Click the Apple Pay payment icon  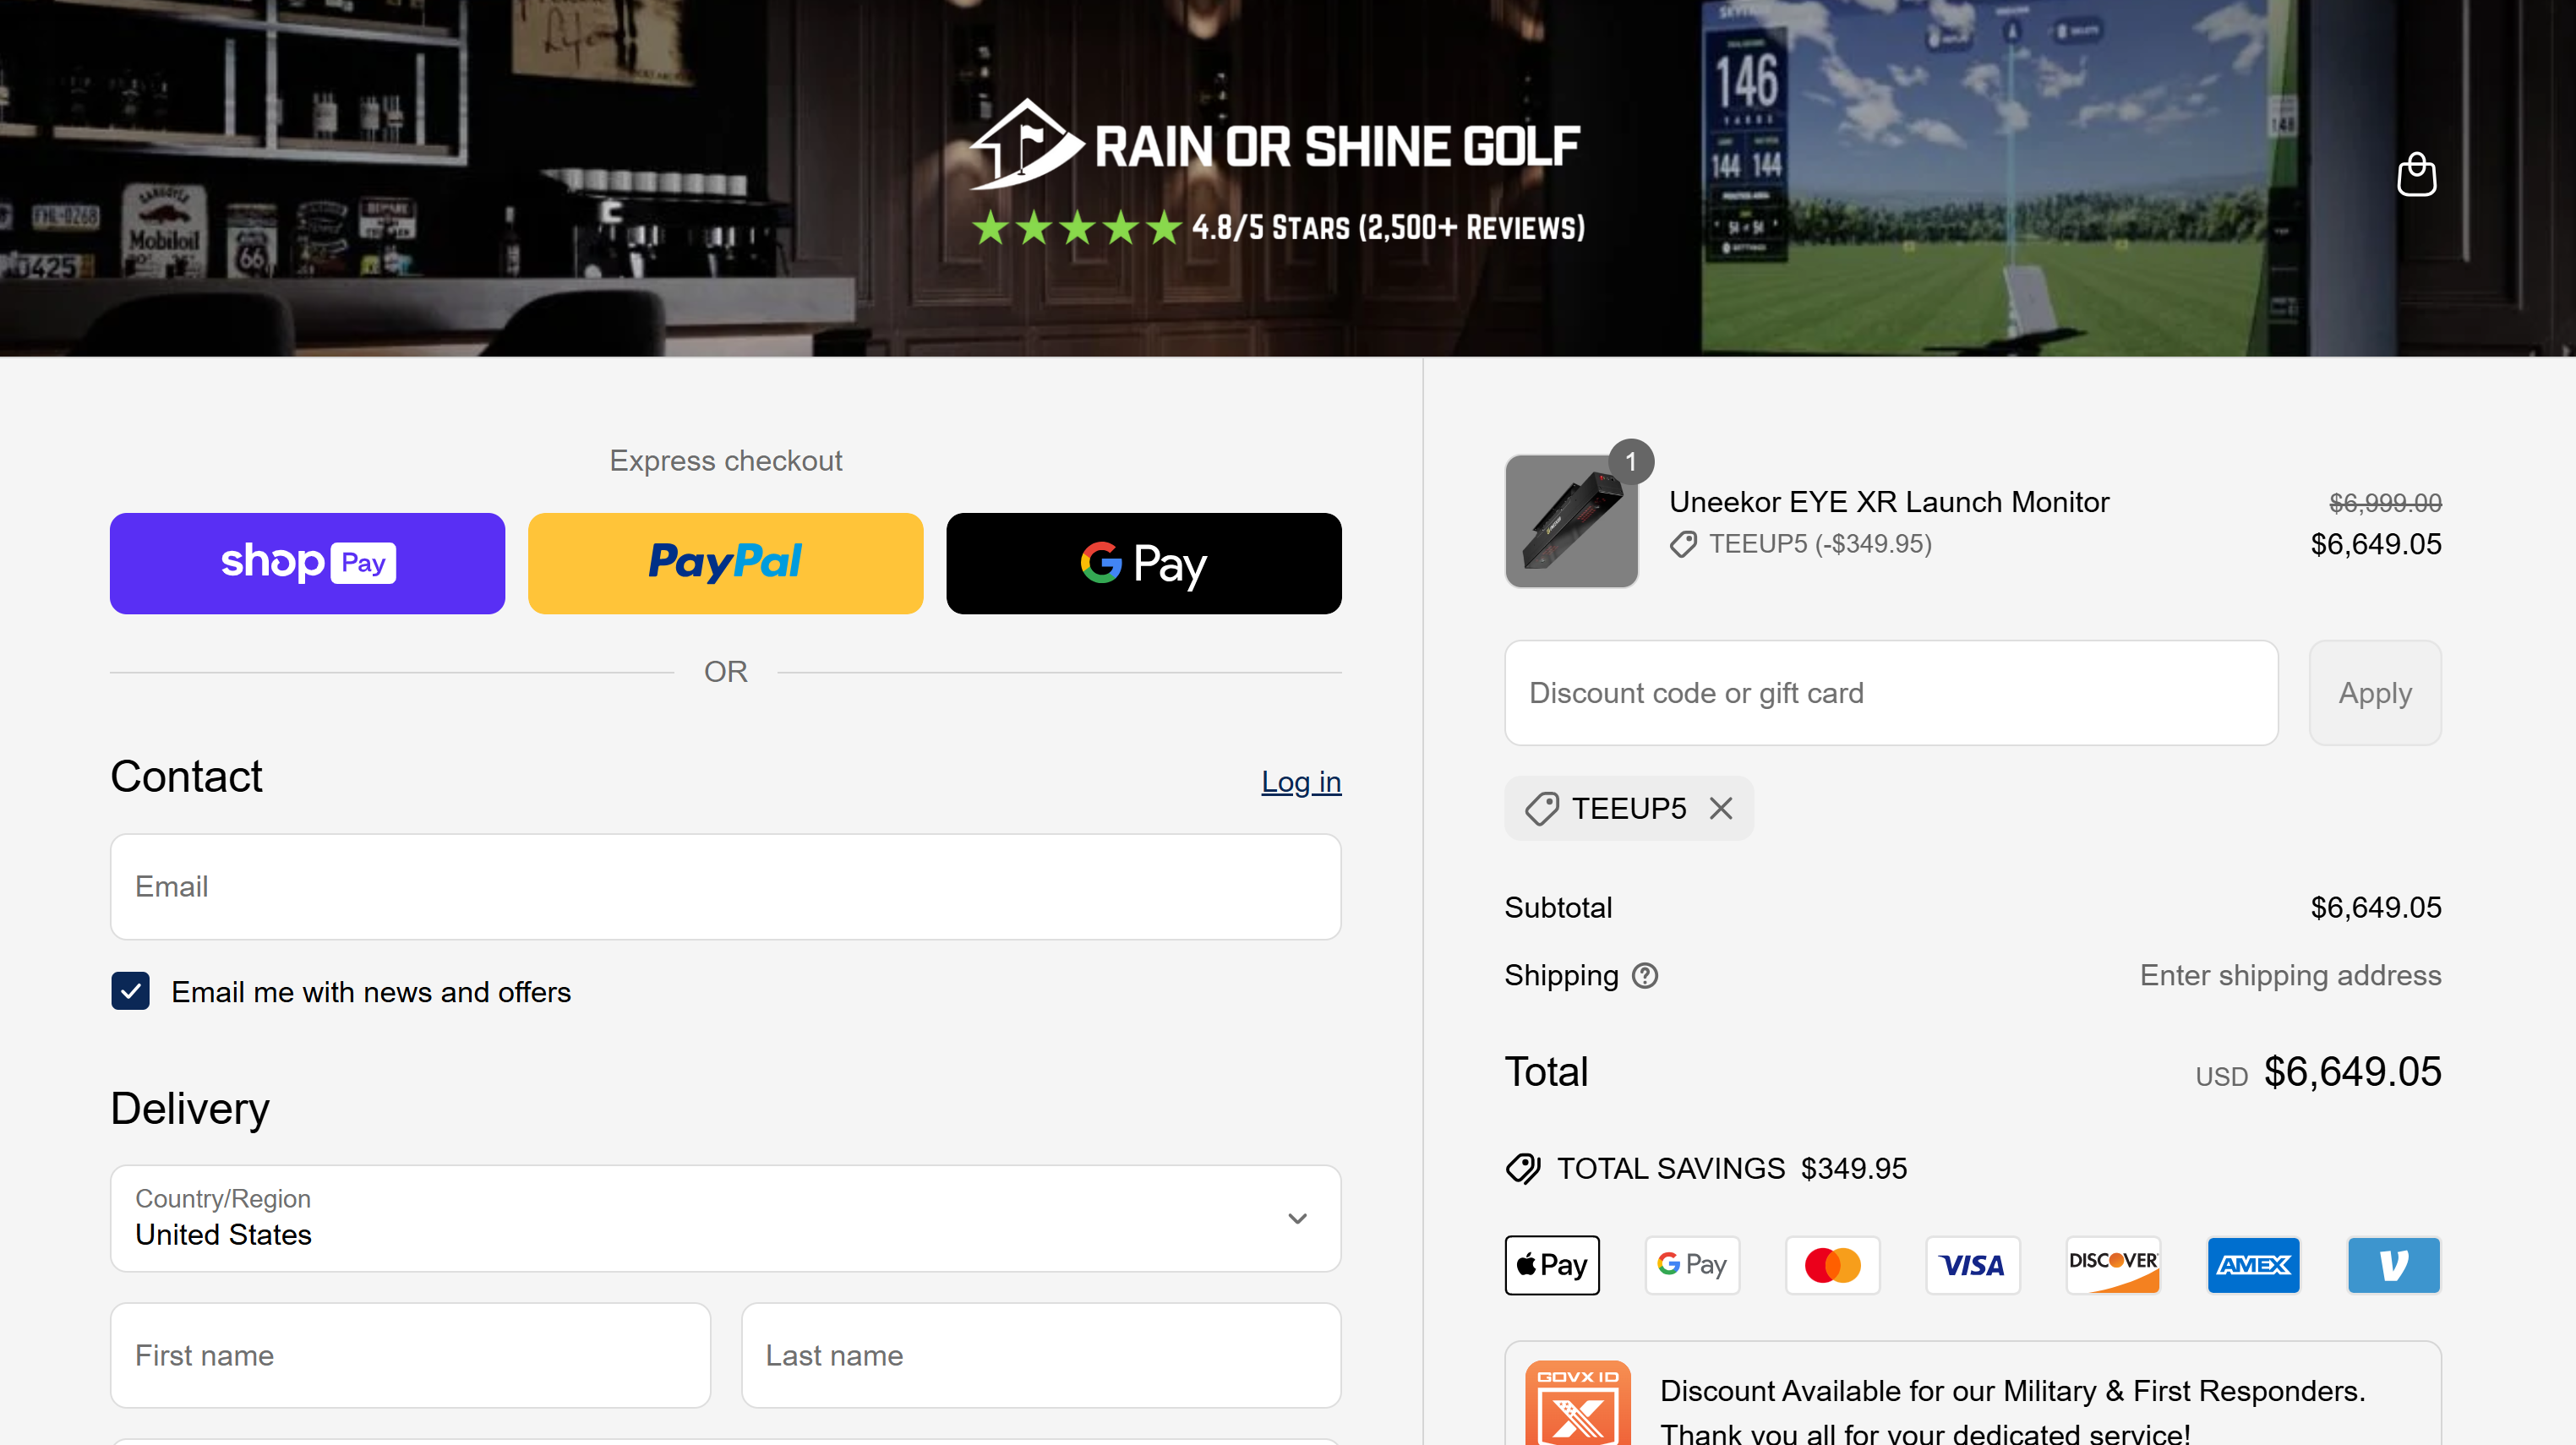coord(1552,1265)
